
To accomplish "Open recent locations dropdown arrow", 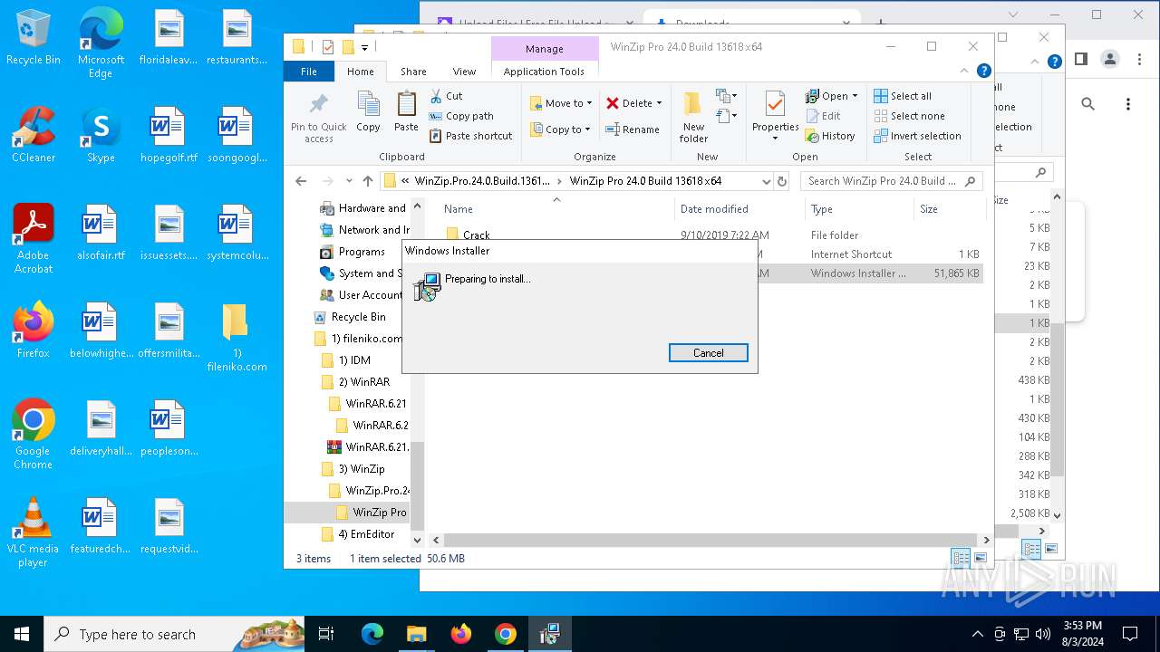I will 349,181.
